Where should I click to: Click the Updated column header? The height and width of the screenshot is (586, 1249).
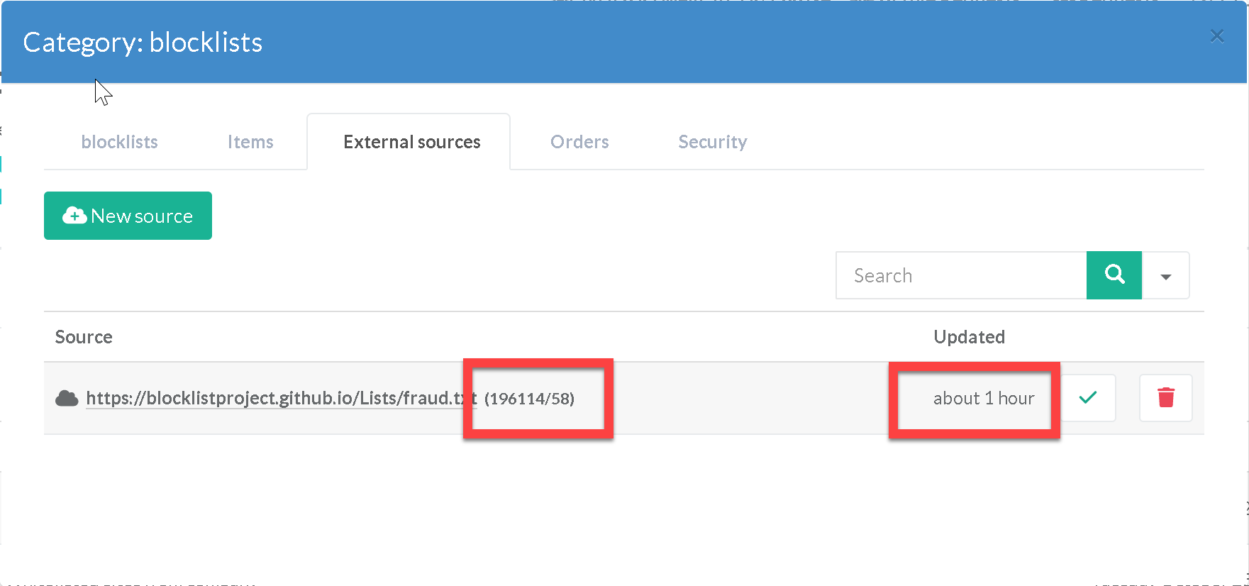969,337
